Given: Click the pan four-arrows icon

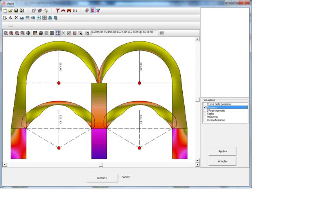Looking at the screenshot, I should (x=28, y=33).
